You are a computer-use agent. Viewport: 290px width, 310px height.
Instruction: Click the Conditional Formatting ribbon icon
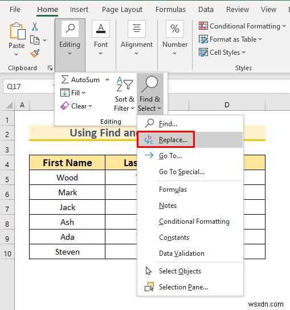[x=203, y=26]
